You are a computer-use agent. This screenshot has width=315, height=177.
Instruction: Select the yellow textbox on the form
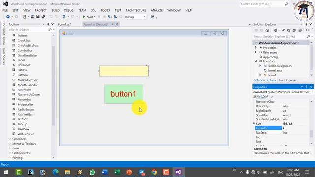[x=124, y=71]
